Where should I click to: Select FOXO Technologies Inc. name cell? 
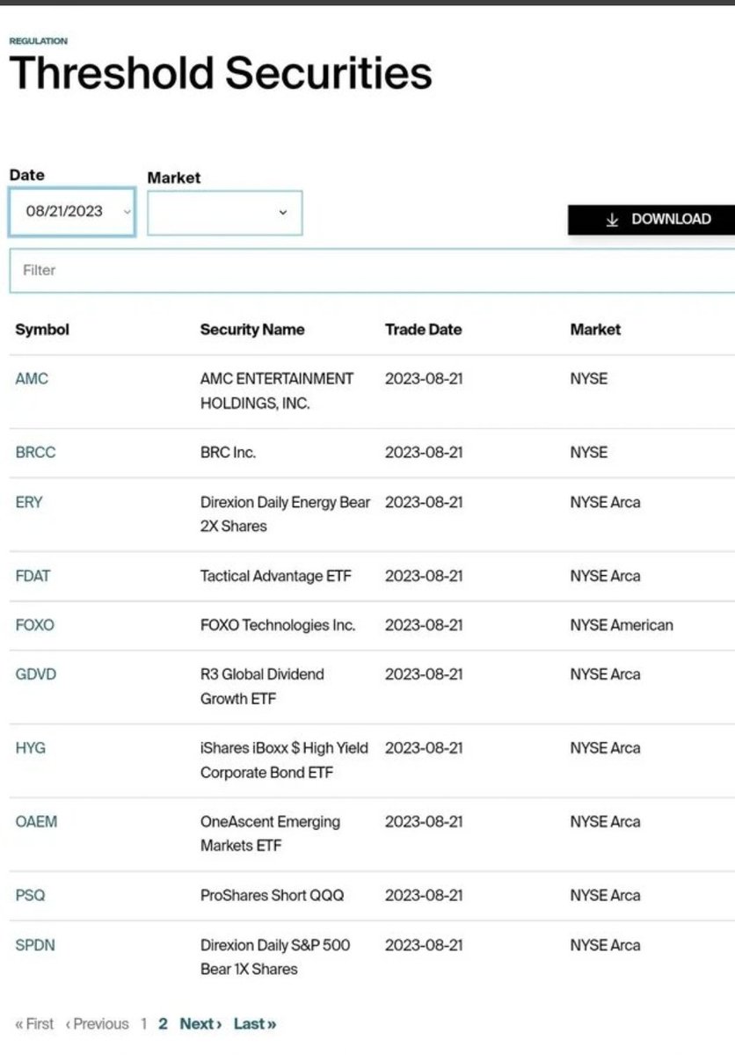(278, 625)
